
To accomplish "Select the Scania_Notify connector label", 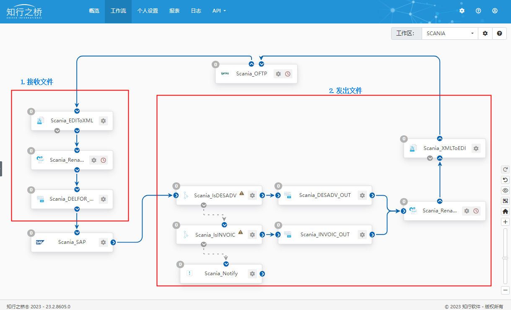I will tap(221, 274).
